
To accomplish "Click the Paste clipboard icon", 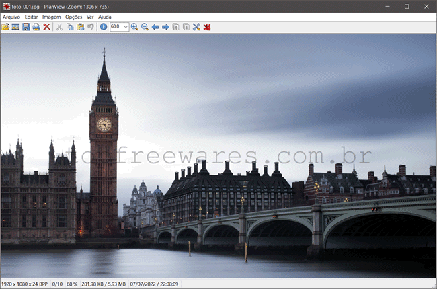I will point(80,27).
